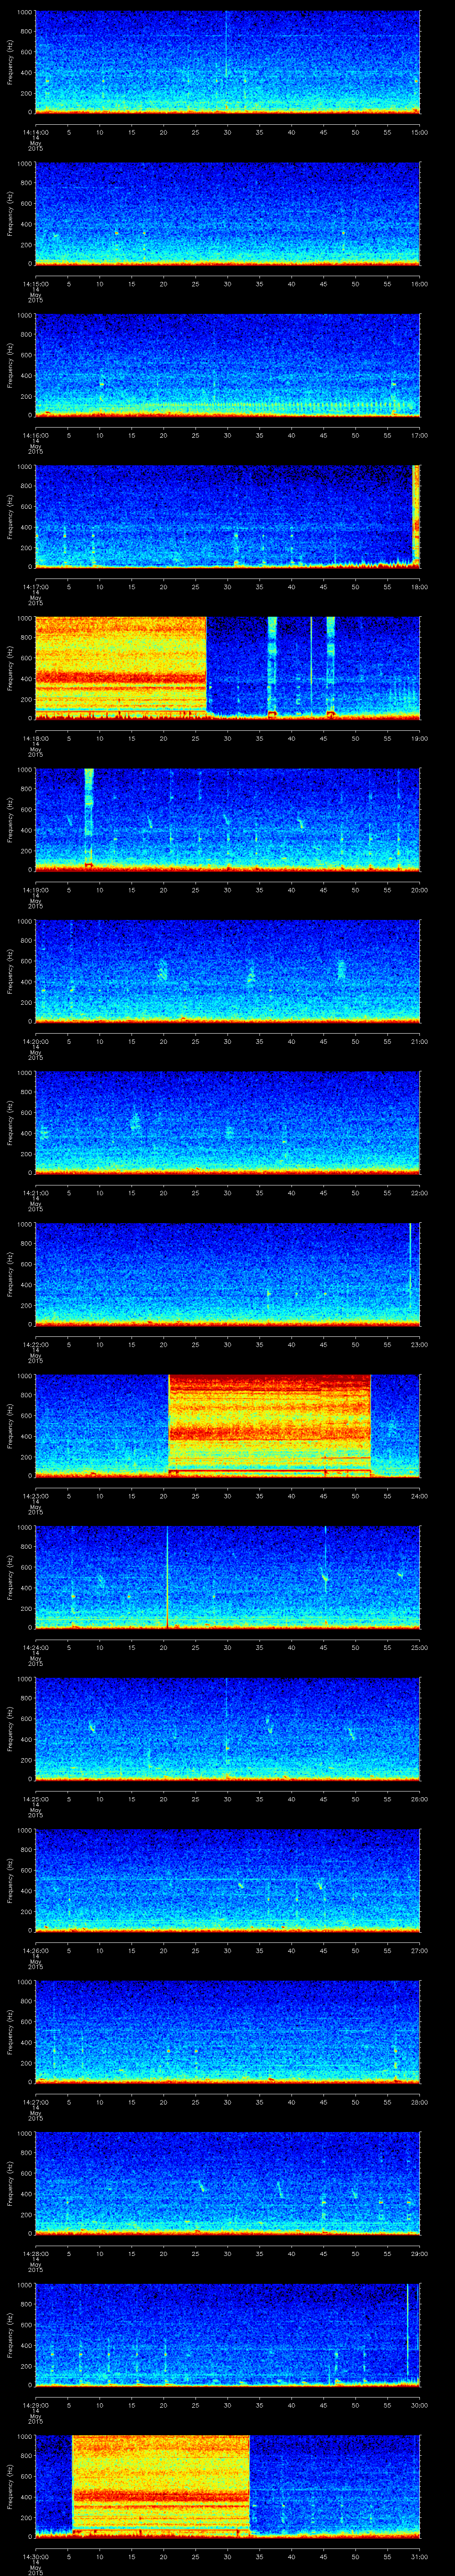Screen dimensions: 455x2576
Task: Click the 14:17:00 start time label
Action: 35,587
